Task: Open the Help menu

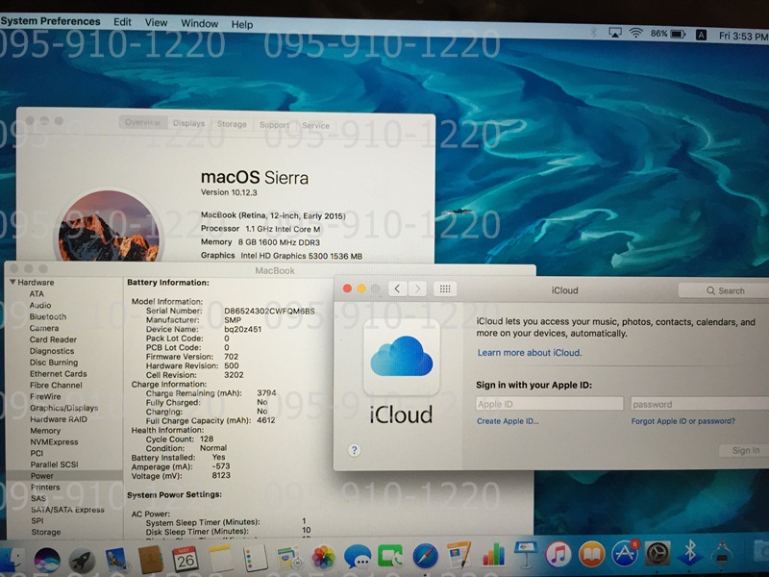Action: 242,25
